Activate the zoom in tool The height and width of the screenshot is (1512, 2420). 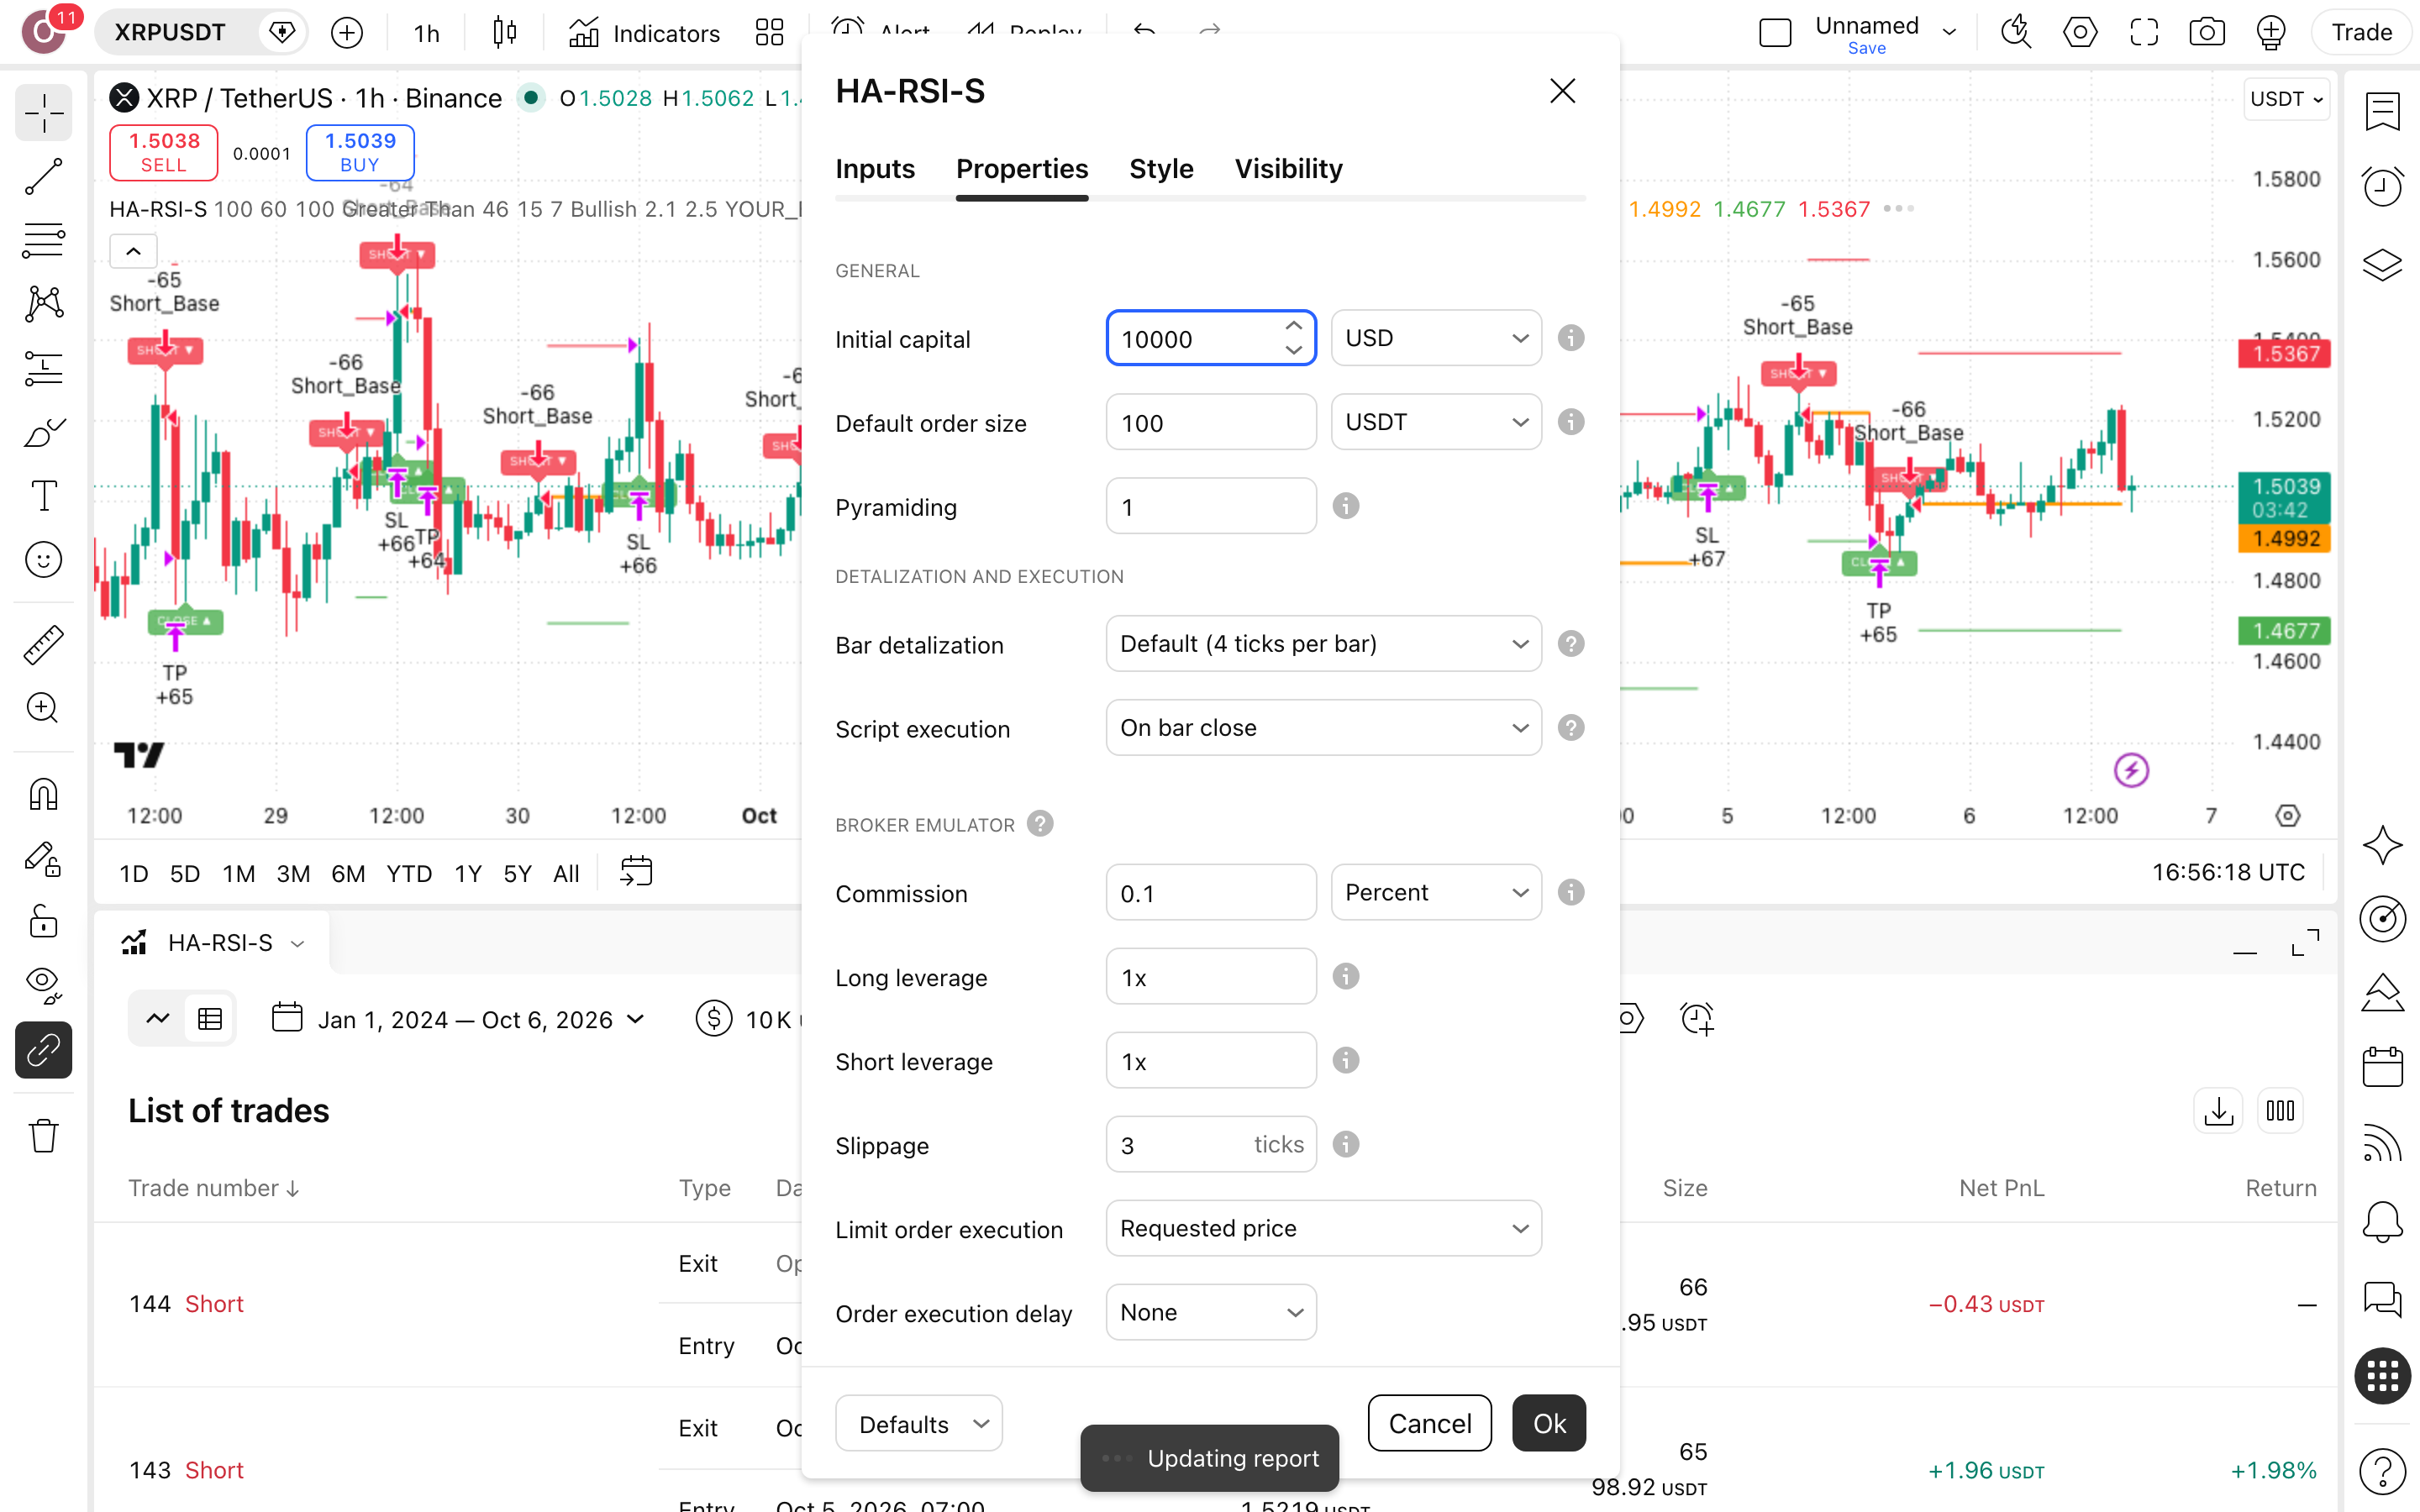point(43,708)
